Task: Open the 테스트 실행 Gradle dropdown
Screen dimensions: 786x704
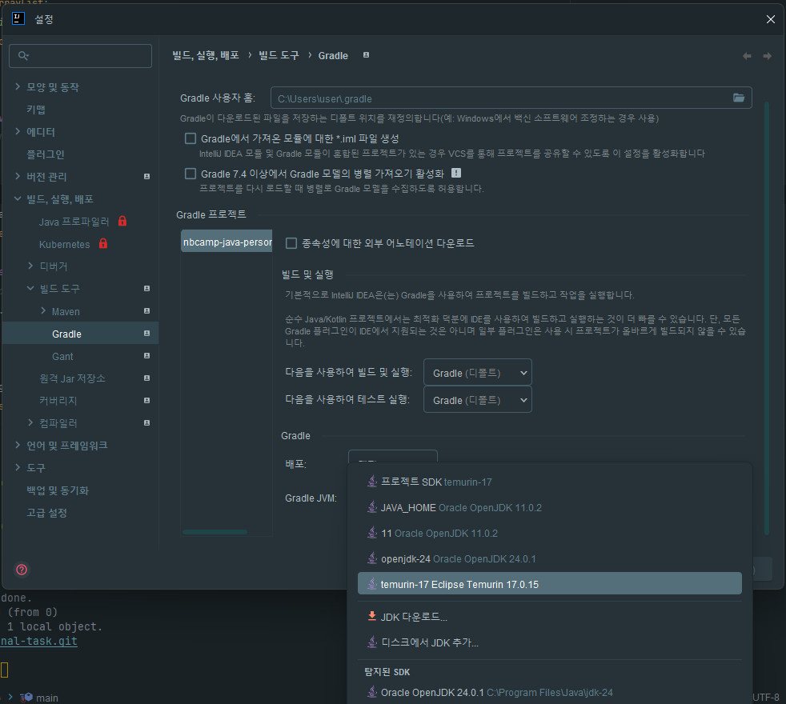Action: pyautogui.click(x=478, y=399)
